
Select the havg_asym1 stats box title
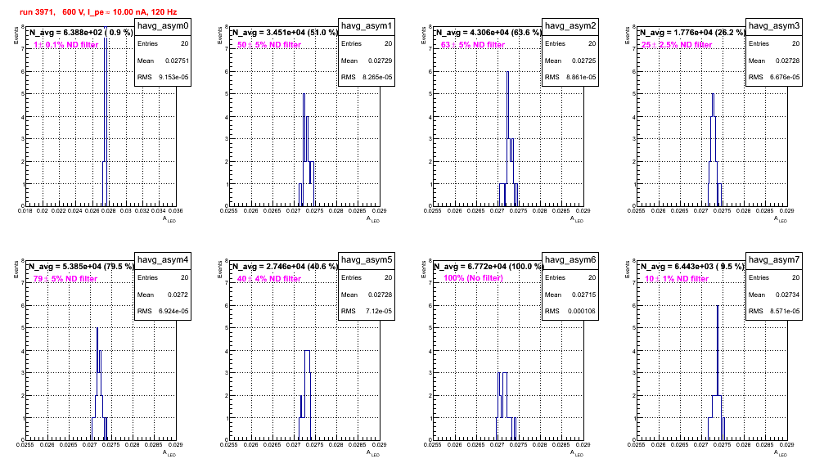point(367,25)
